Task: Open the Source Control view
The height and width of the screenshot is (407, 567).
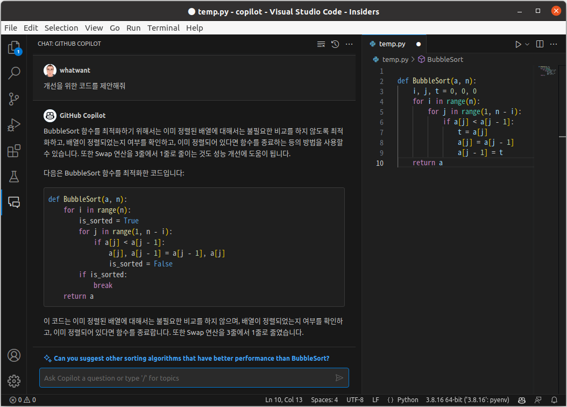Action: point(14,99)
